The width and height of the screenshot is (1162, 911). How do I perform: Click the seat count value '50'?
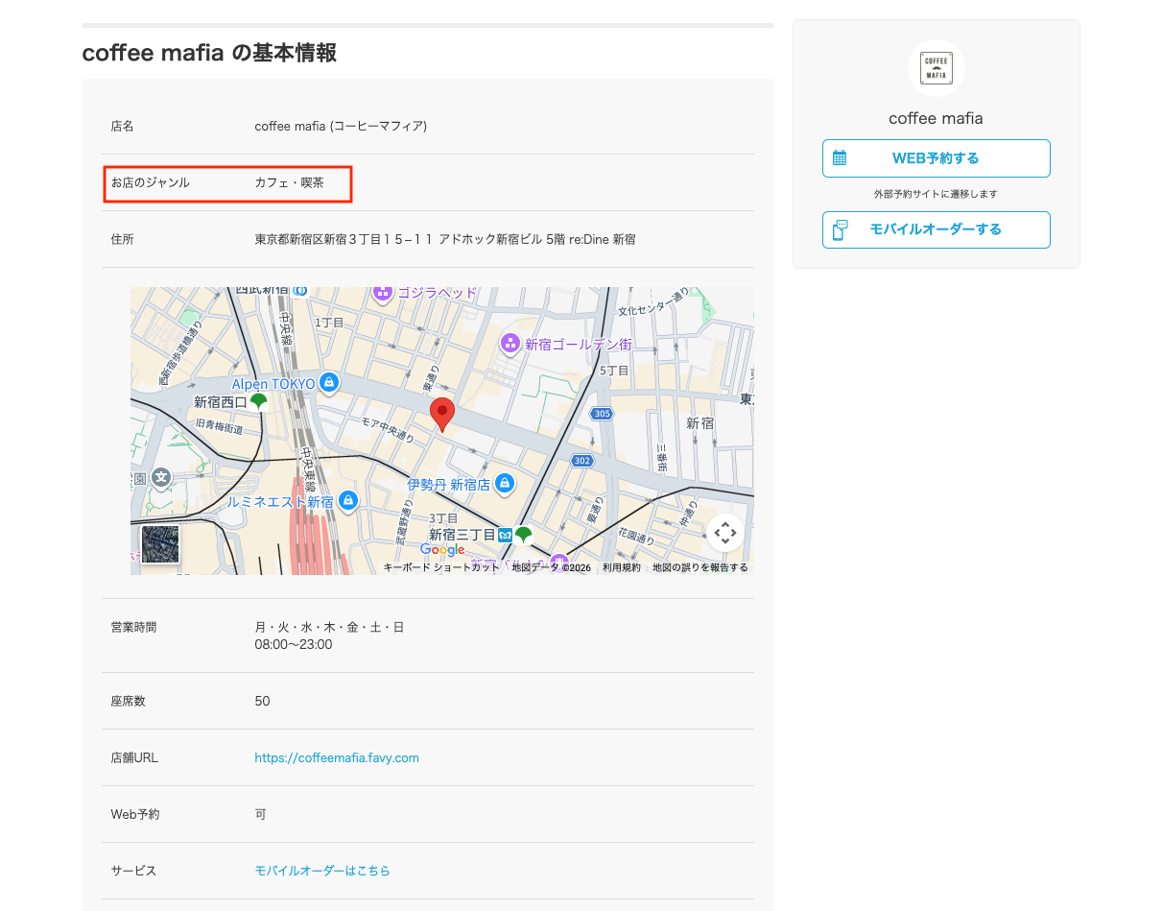click(262, 701)
